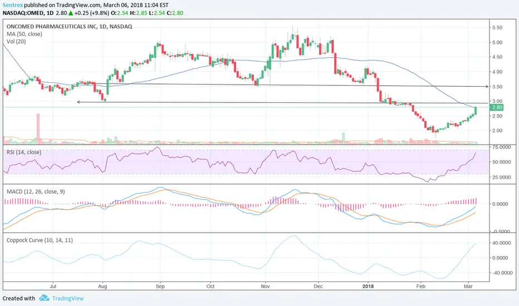
Task: Click the TradingView logo icon
Action: pyautogui.click(x=44, y=298)
